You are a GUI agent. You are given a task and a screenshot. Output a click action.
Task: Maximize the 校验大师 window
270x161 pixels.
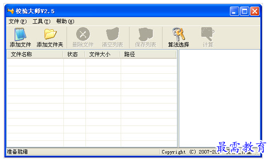pyautogui.click(x=244, y=11)
